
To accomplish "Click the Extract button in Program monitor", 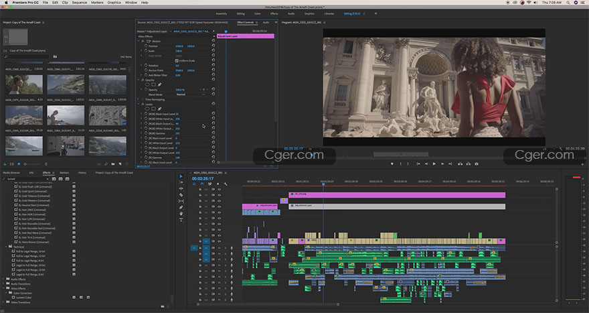I will coord(468,164).
